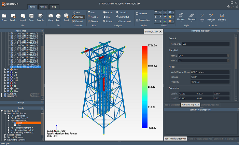Print the plot using the Print icon
The height and width of the screenshot is (145, 239).
coord(58,17)
